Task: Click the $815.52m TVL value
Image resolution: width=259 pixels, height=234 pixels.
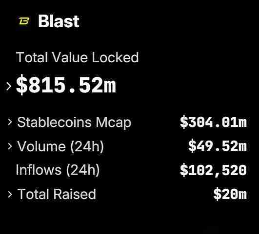Action: (x=66, y=85)
